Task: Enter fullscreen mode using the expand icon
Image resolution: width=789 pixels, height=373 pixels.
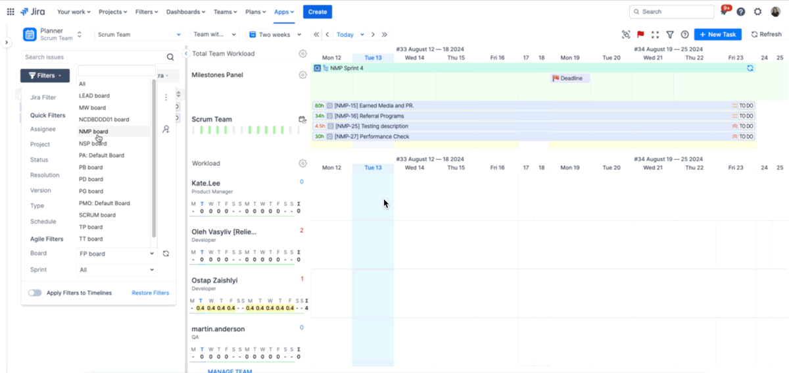Action: (655, 35)
